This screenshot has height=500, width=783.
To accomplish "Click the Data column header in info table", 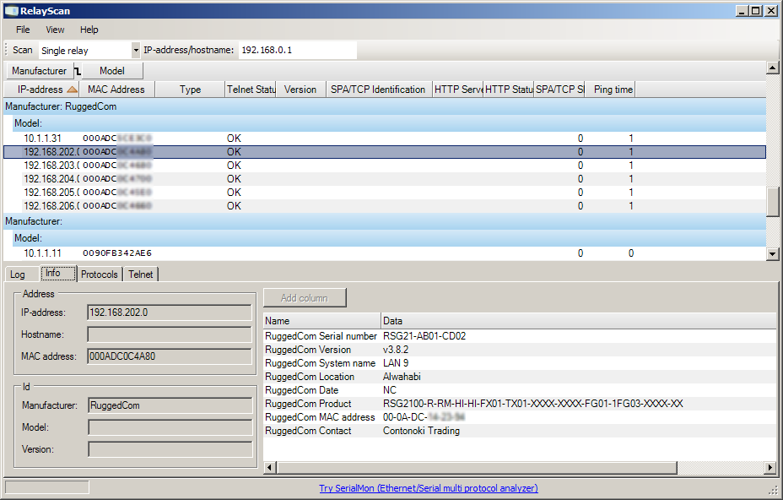I will click(578, 321).
